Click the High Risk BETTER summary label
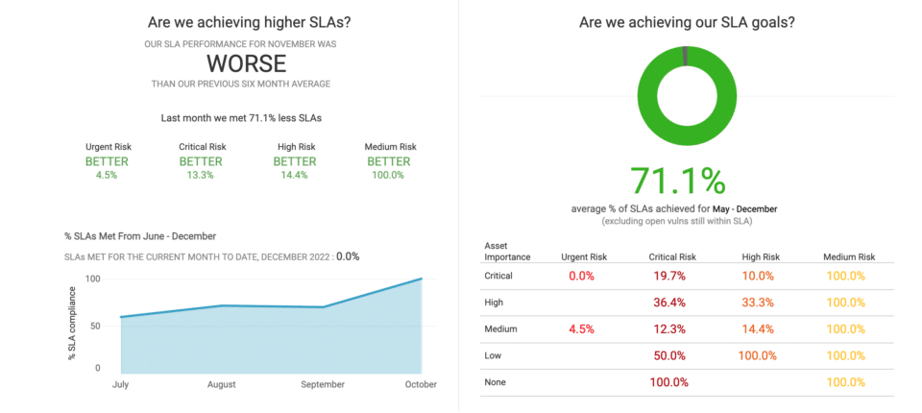The height and width of the screenshot is (413, 922). click(x=294, y=161)
